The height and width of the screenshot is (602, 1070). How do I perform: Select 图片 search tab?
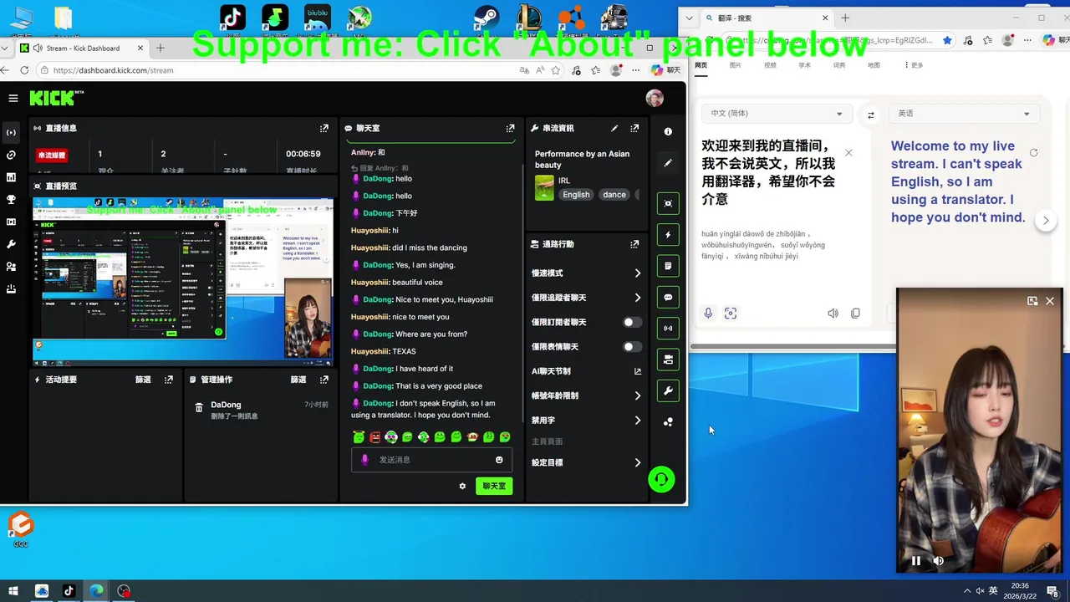(x=736, y=64)
